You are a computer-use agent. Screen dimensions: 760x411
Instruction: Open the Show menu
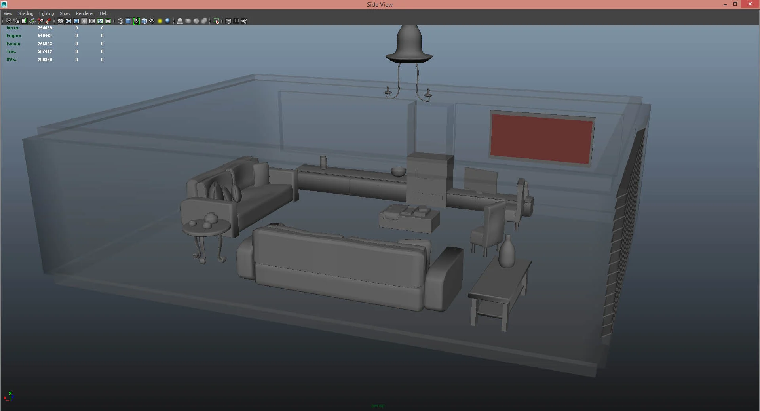[65, 13]
